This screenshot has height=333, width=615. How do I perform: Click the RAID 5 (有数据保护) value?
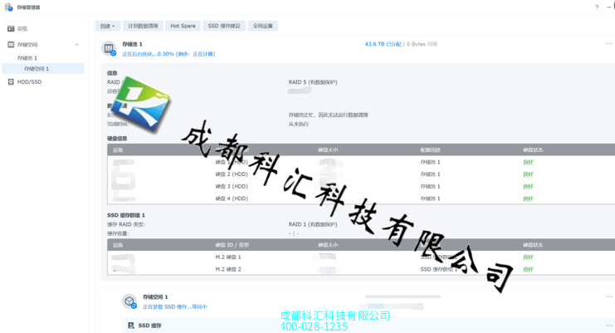tap(313, 82)
